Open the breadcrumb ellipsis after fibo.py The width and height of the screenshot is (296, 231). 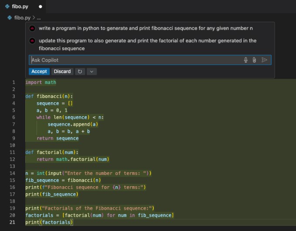pyautogui.click(x=38, y=18)
